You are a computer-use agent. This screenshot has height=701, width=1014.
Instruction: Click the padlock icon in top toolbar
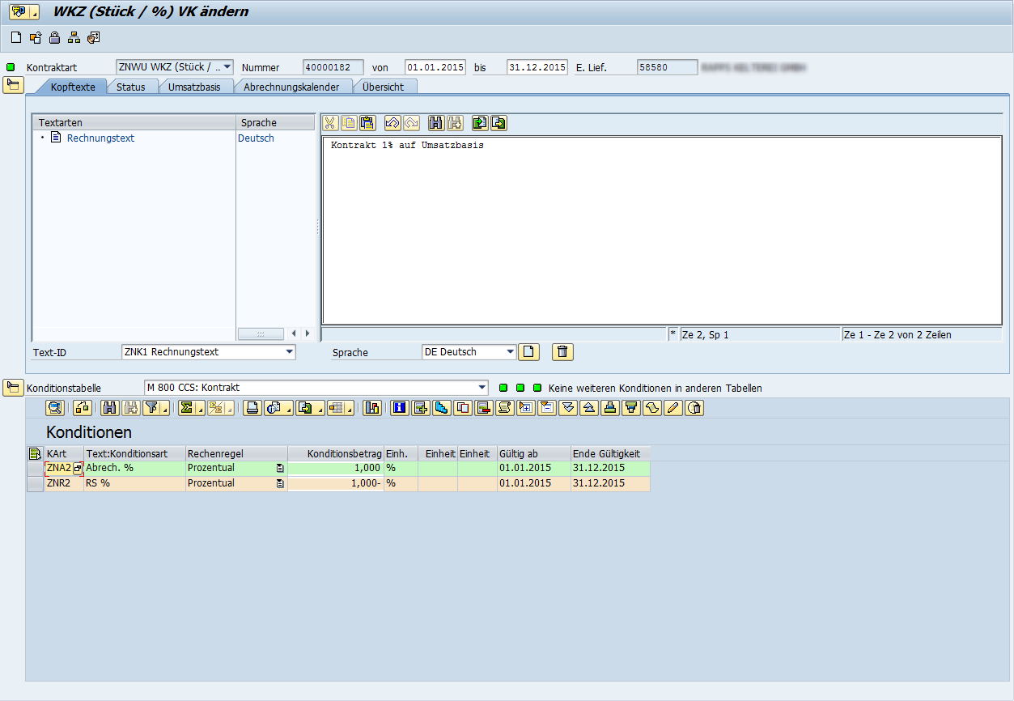(55, 37)
